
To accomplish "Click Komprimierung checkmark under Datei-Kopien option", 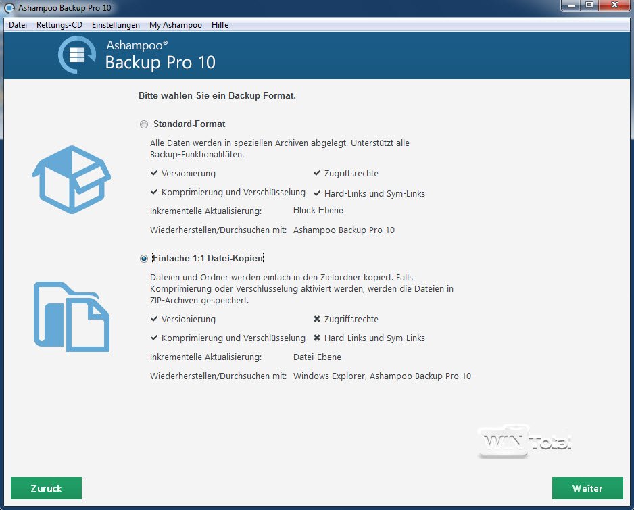I will point(154,338).
